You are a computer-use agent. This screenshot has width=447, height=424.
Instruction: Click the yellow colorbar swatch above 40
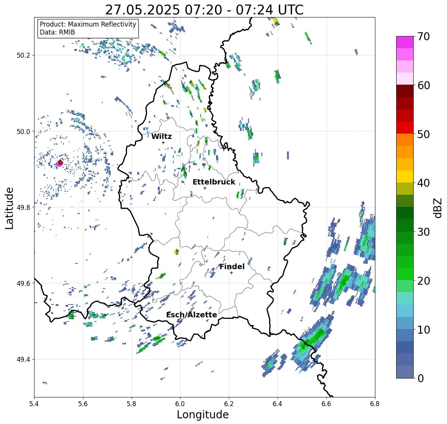405,177
